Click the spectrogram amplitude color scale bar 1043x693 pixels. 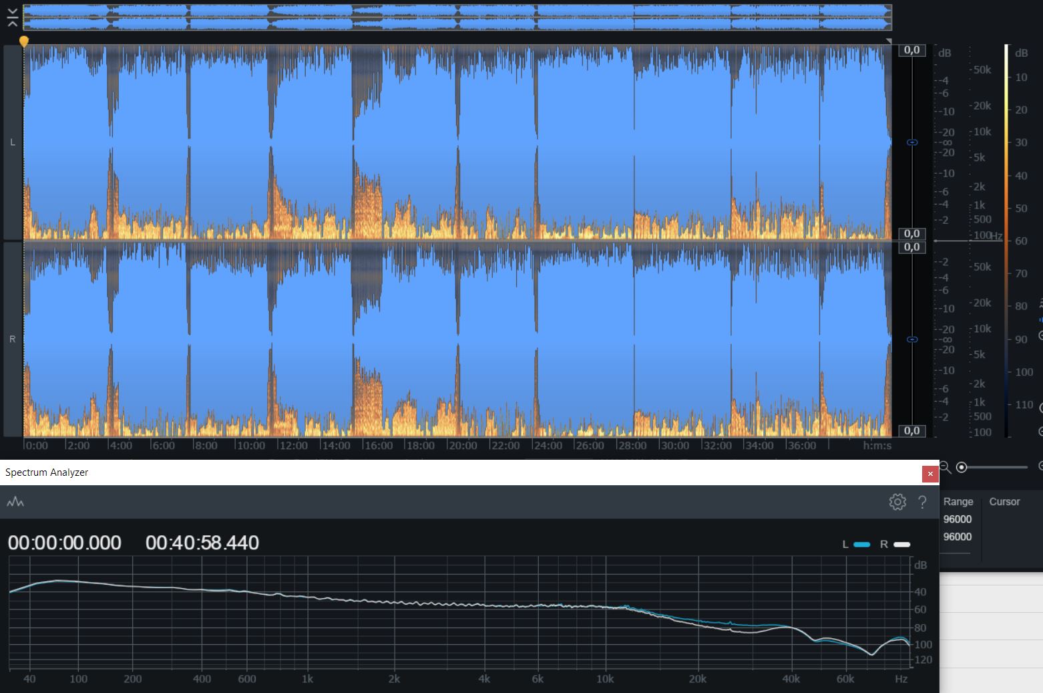click(1007, 241)
